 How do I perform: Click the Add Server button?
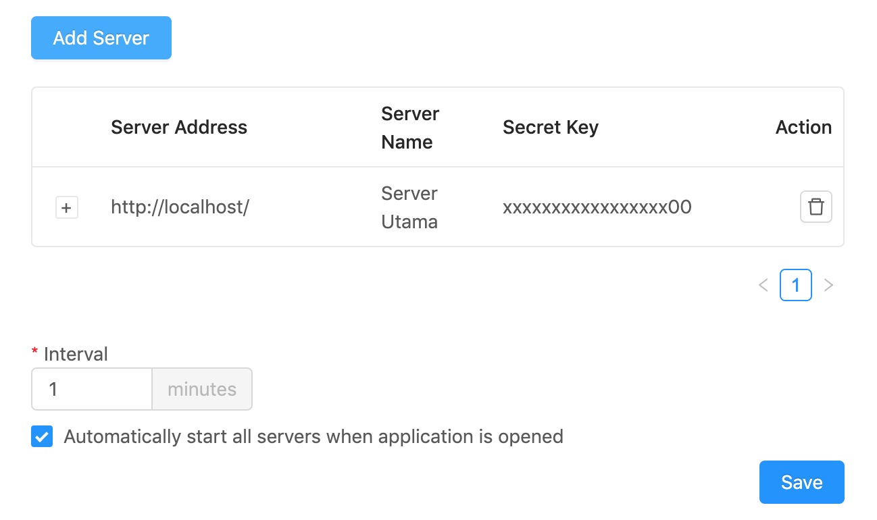pos(101,38)
